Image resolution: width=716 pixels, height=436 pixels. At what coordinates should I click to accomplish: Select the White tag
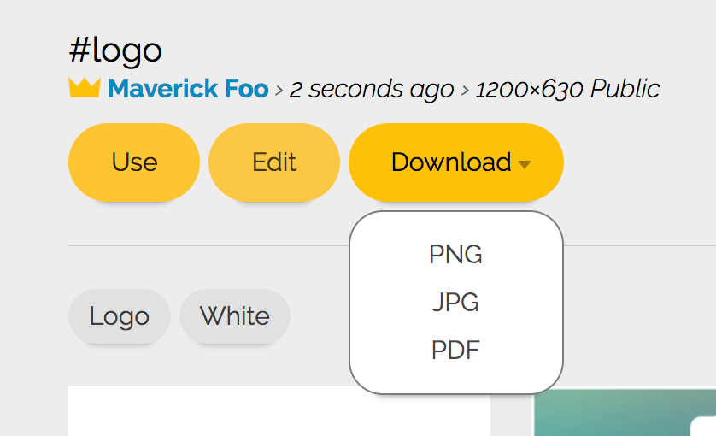pyautogui.click(x=235, y=316)
